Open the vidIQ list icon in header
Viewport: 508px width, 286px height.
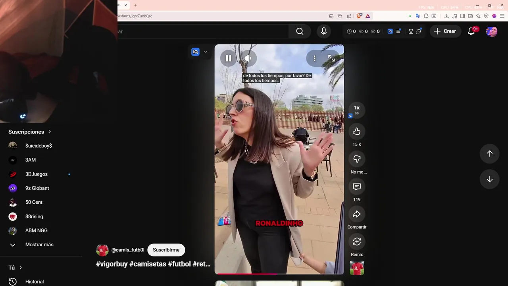(x=399, y=31)
